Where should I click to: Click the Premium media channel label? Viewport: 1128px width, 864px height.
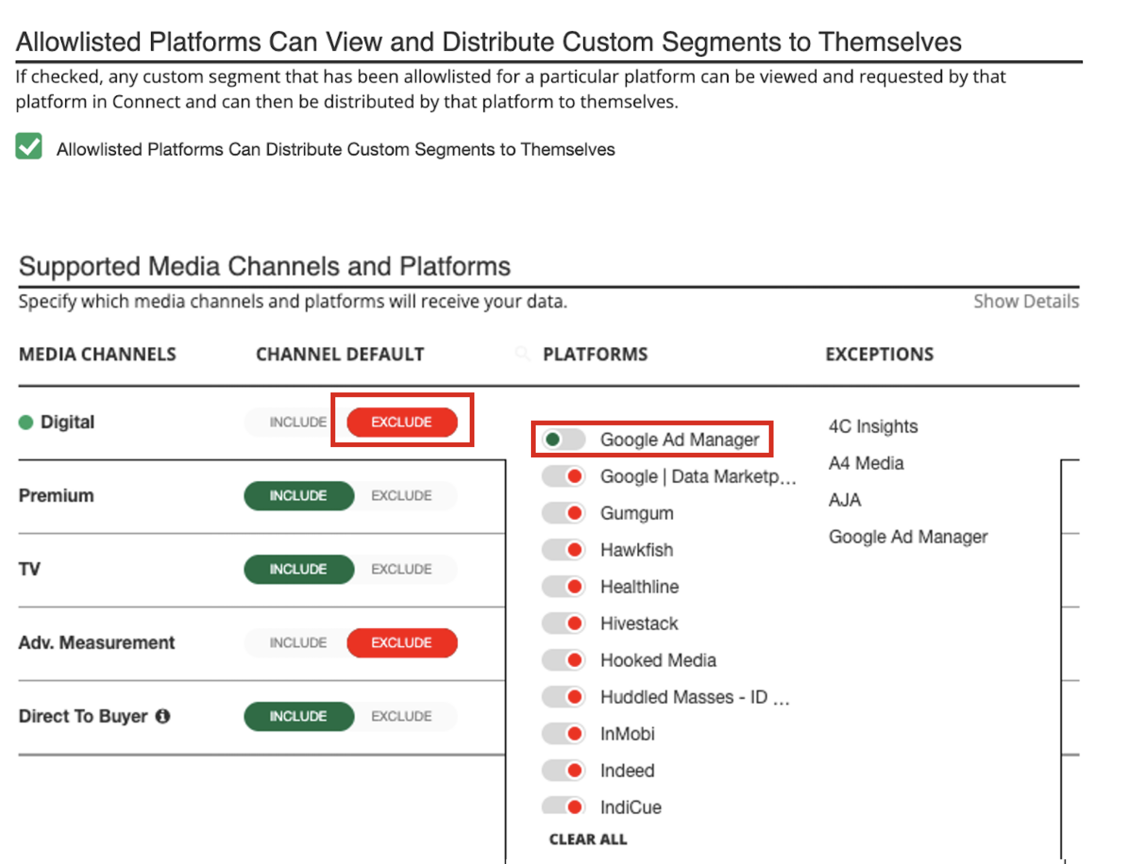tap(57, 496)
